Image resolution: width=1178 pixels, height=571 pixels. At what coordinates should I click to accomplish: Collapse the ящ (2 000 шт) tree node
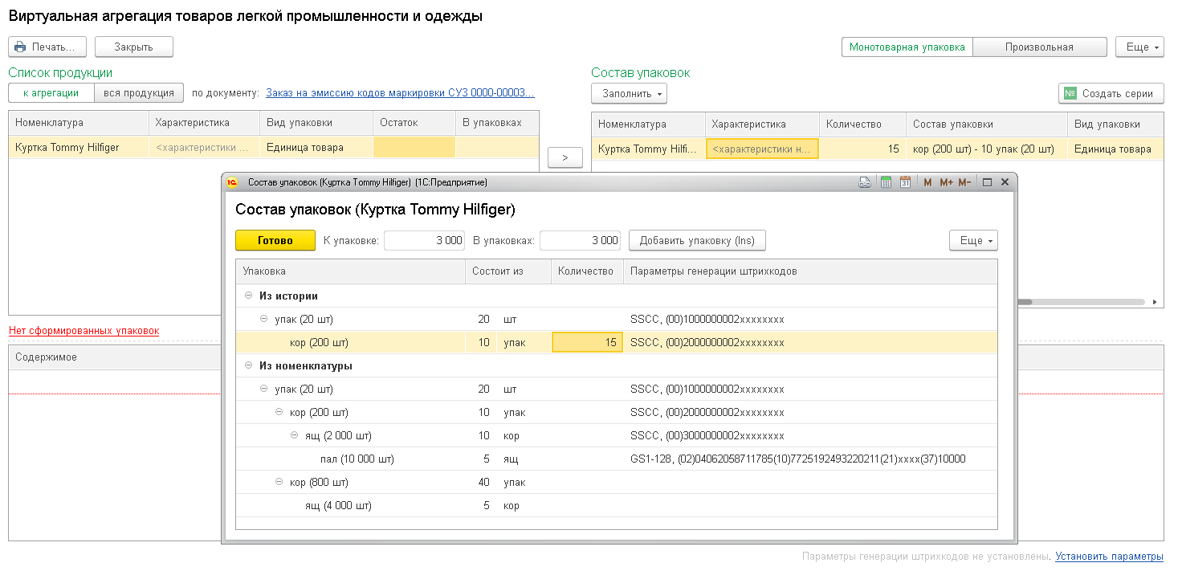(x=294, y=436)
